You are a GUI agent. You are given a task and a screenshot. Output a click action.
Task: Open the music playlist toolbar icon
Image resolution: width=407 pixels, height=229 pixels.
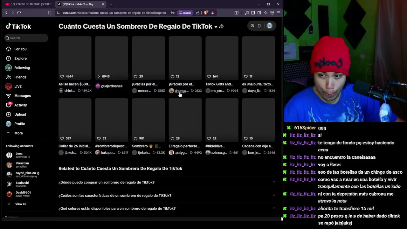247,13
